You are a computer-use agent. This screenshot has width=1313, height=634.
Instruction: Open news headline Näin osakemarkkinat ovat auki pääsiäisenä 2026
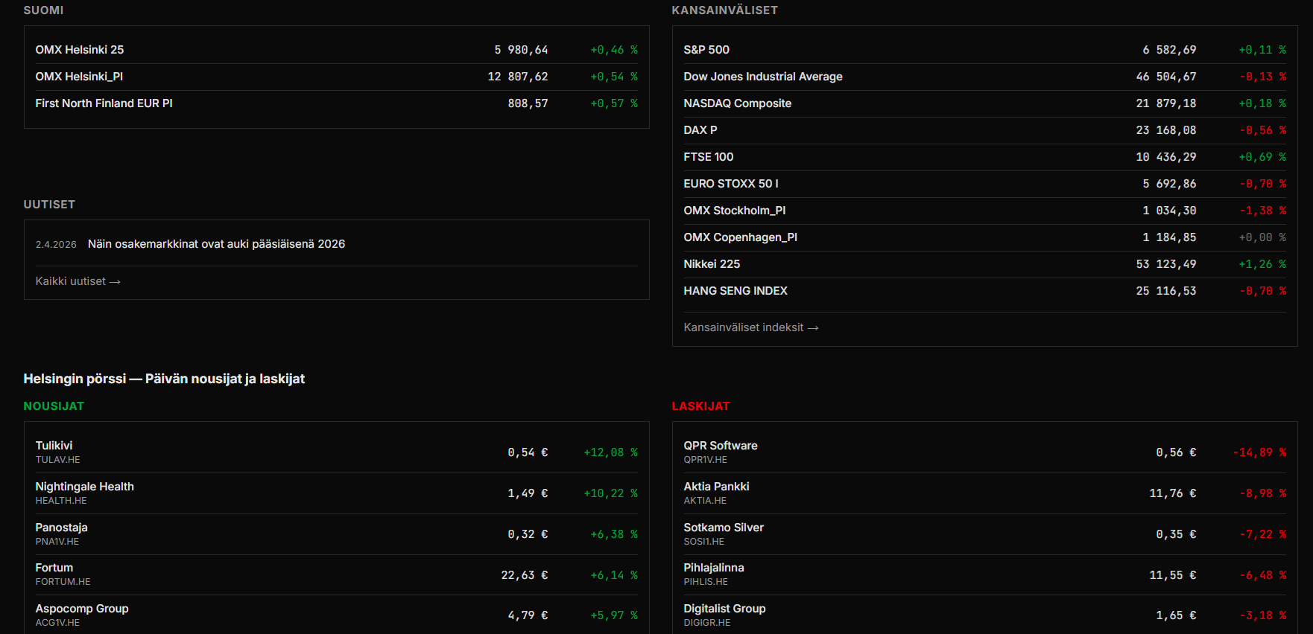[216, 244]
